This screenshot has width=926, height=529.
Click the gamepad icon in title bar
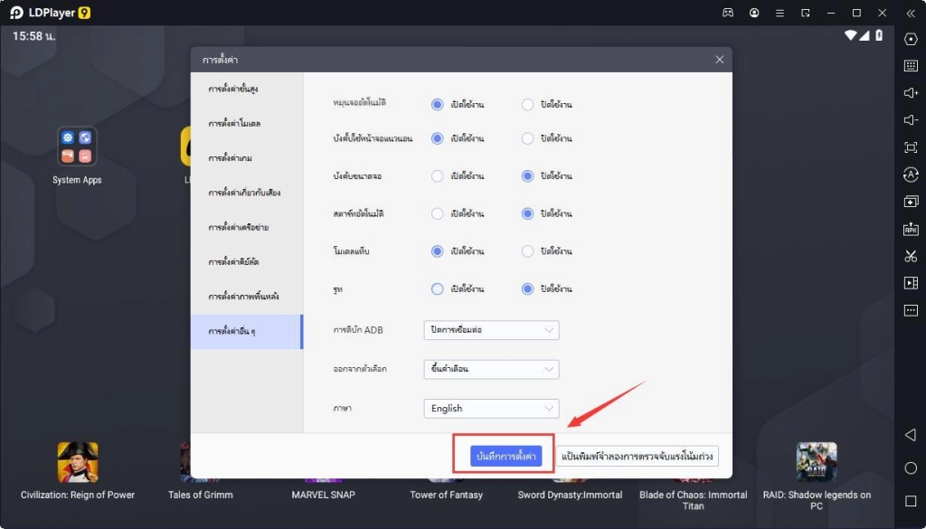tap(728, 13)
